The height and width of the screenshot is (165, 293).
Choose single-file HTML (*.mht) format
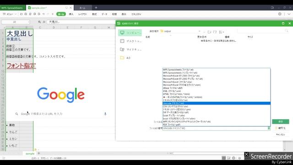[x=217, y=97]
